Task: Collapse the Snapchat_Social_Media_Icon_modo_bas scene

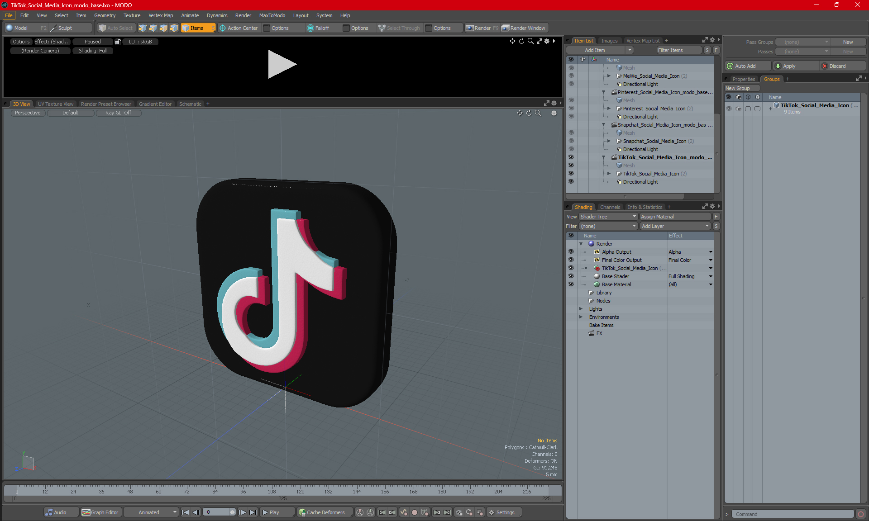Action: pyautogui.click(x=603, y=125)
